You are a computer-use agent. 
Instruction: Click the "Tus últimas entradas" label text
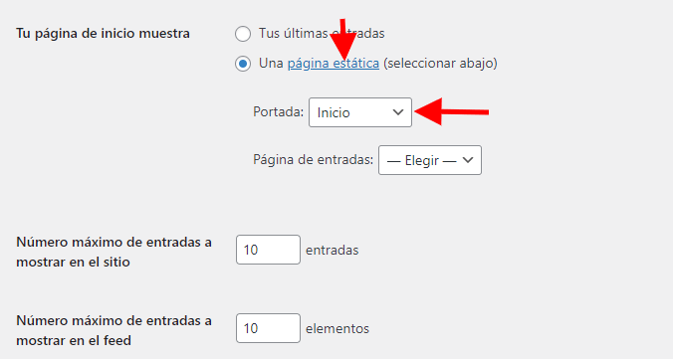(x=322, y=34)
